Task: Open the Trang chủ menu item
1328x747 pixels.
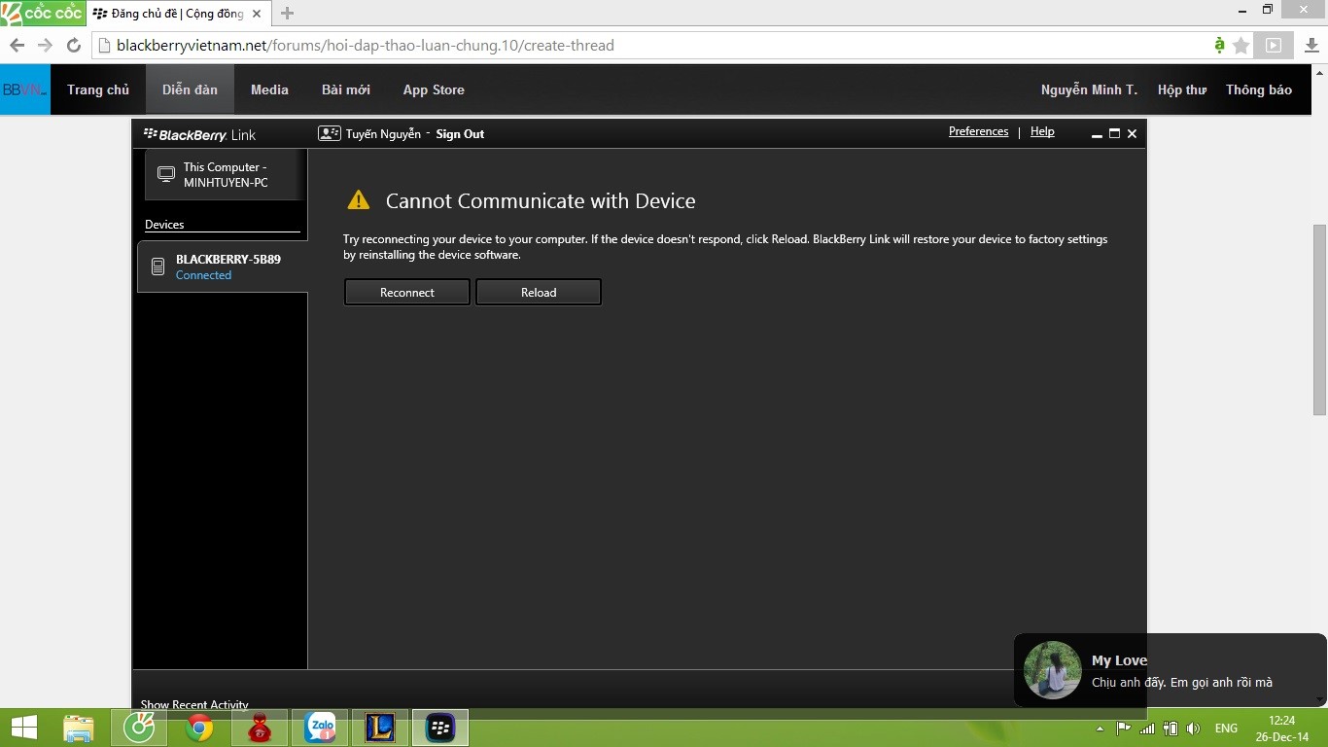Action: pyautogui.click(x=98, y=89)
